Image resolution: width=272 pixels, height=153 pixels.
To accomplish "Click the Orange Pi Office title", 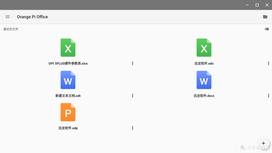I will tap(32, 17).
